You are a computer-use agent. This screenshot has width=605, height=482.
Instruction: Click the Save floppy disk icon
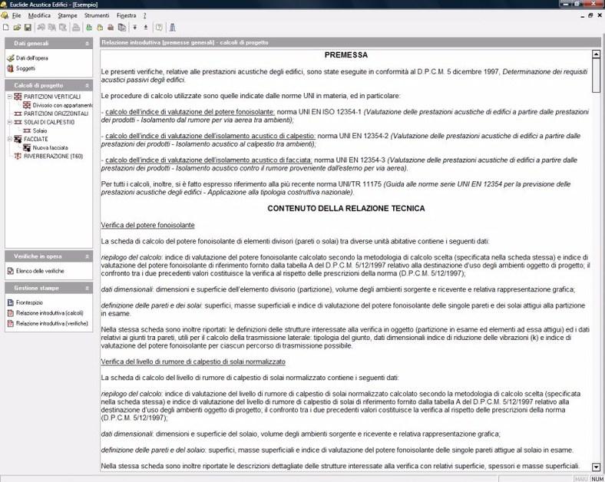[x=27, y=27]
